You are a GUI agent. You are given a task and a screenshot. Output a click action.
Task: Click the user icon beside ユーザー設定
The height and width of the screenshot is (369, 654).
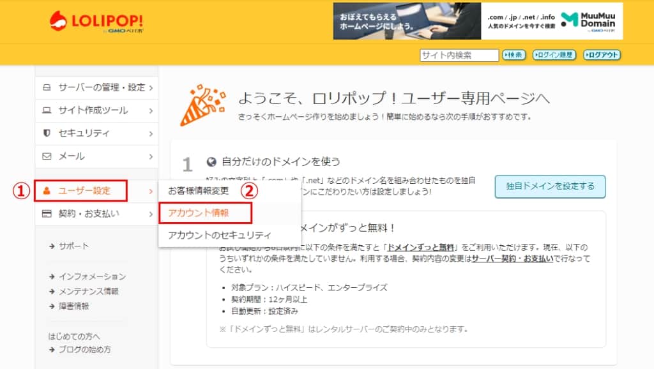pos(47,191)
